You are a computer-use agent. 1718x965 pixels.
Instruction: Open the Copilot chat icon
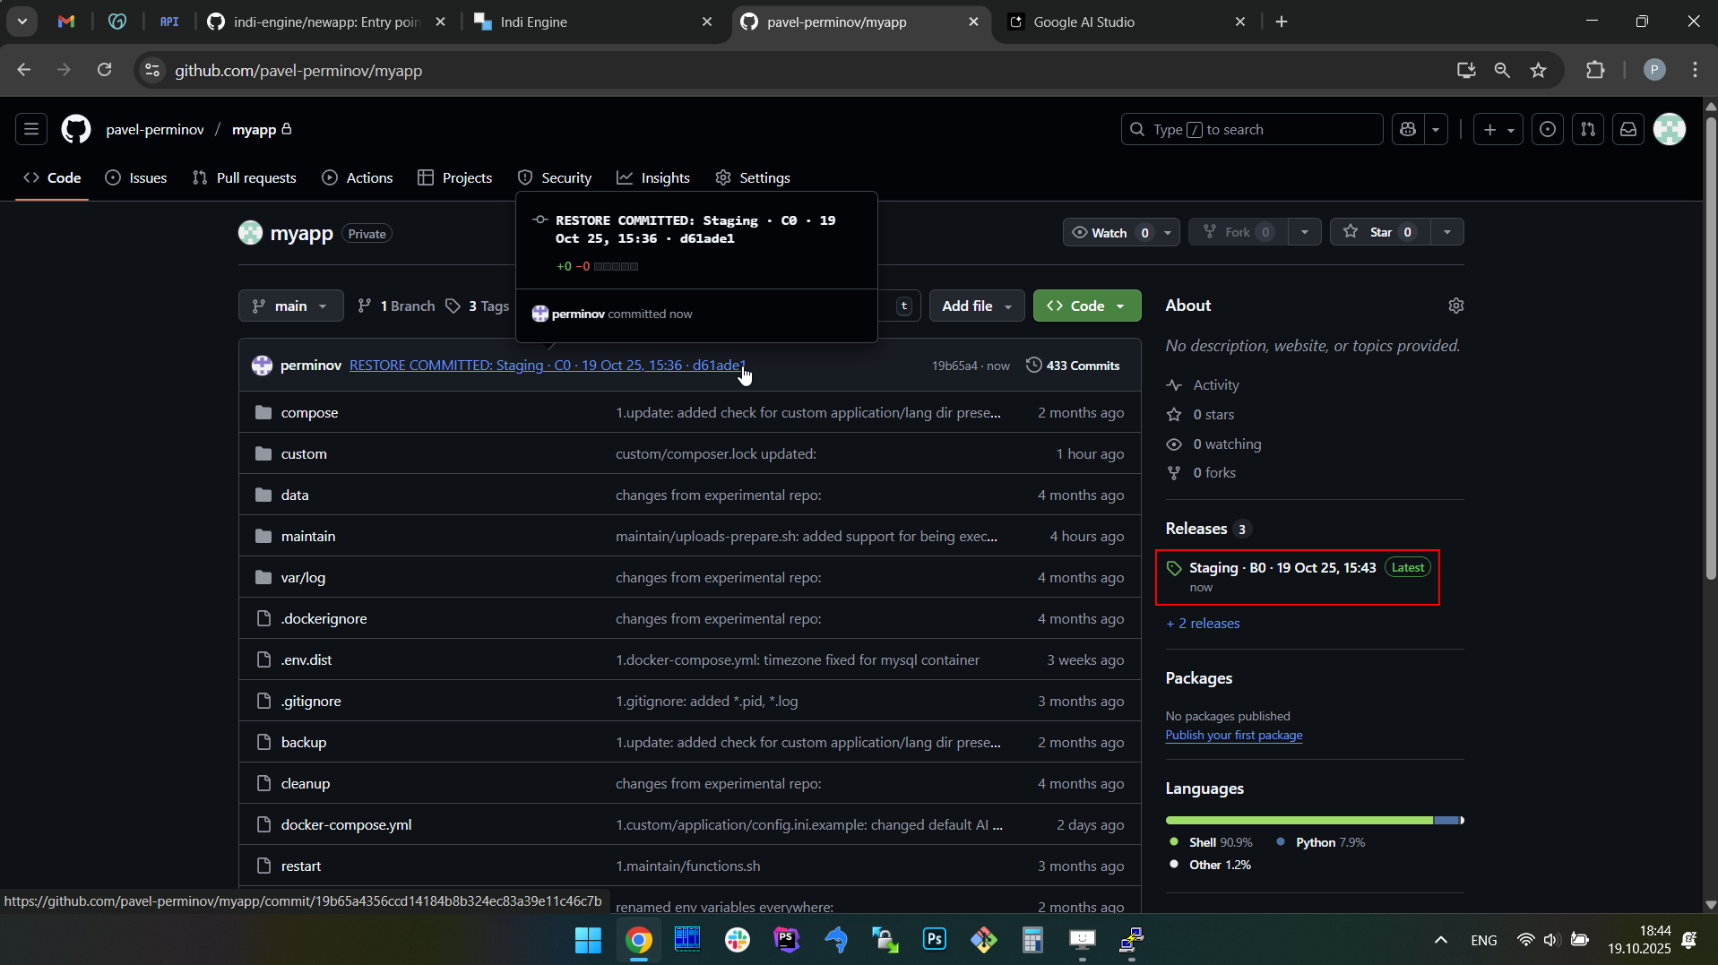1408,130
